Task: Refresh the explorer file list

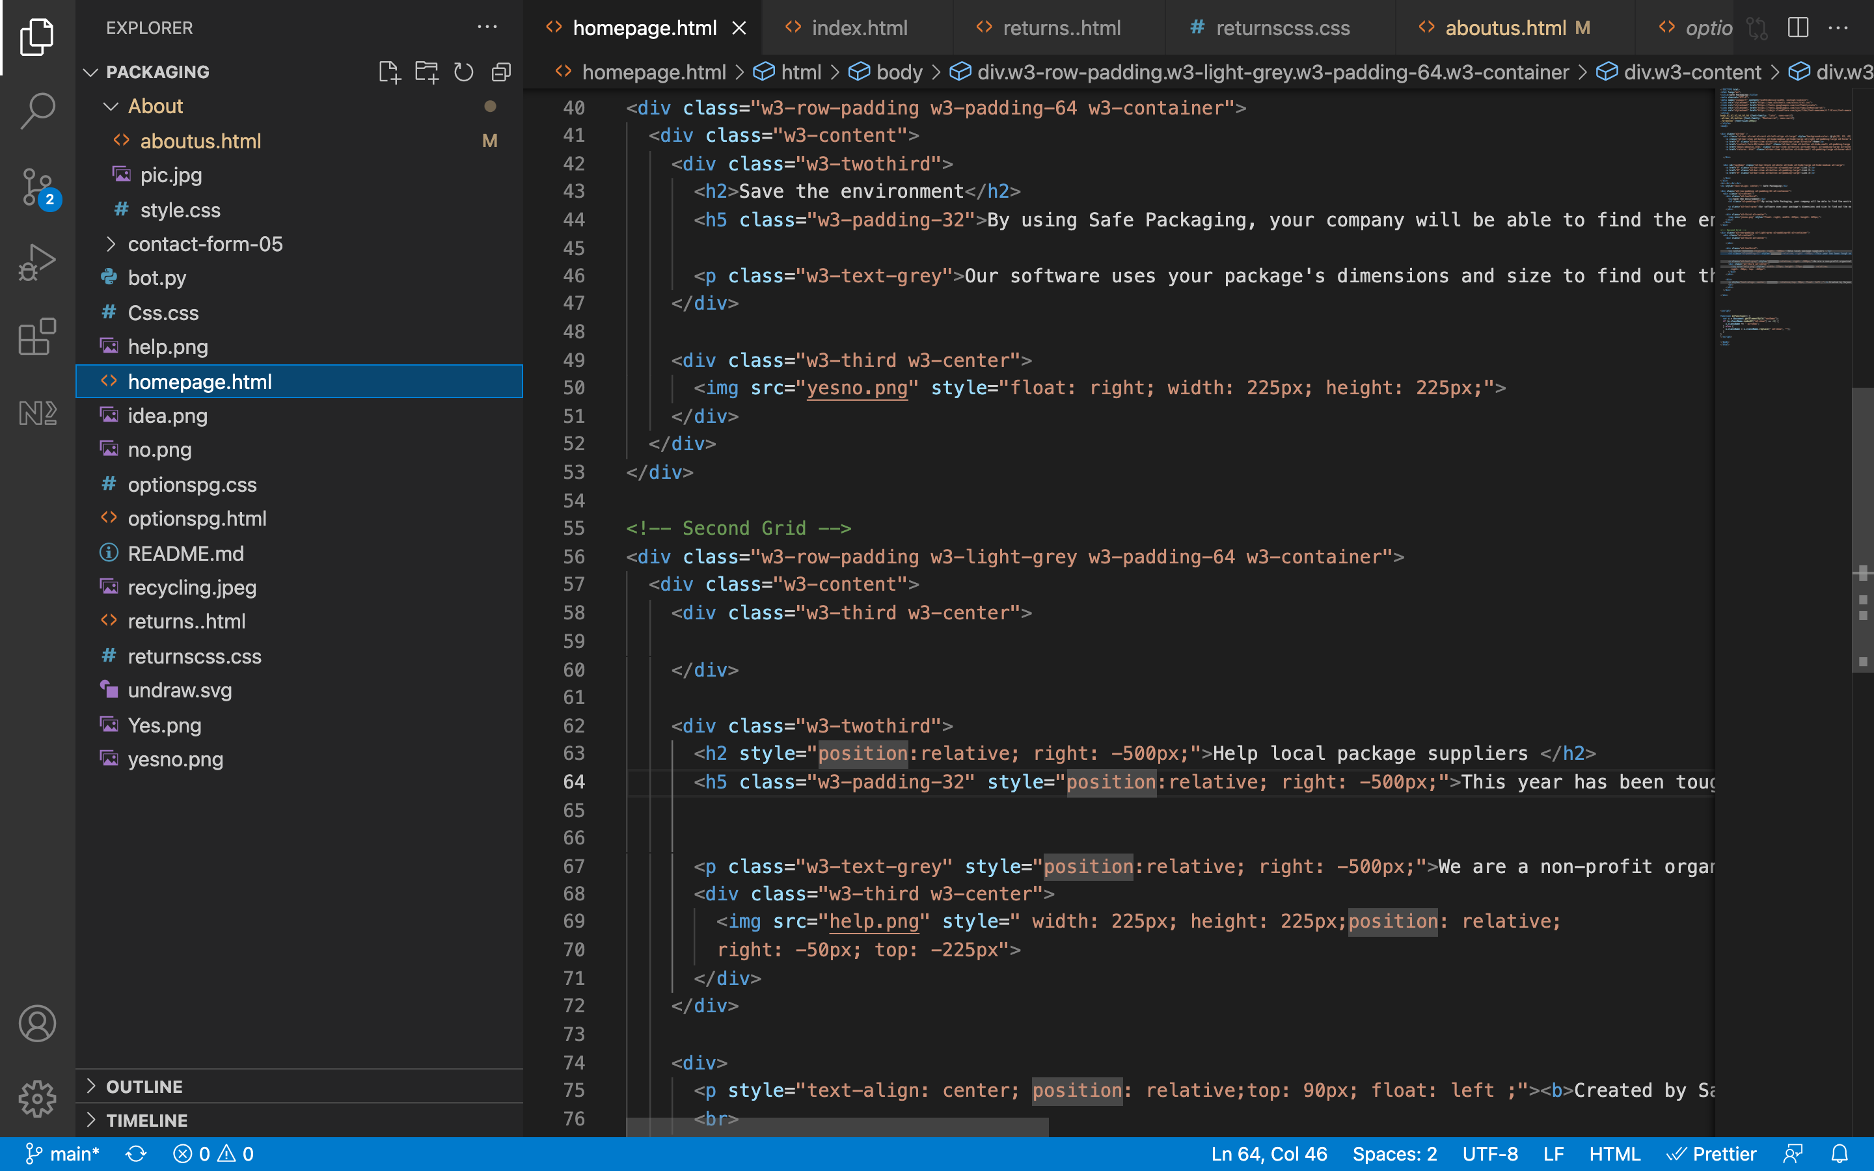Action: tap(463, 72)
